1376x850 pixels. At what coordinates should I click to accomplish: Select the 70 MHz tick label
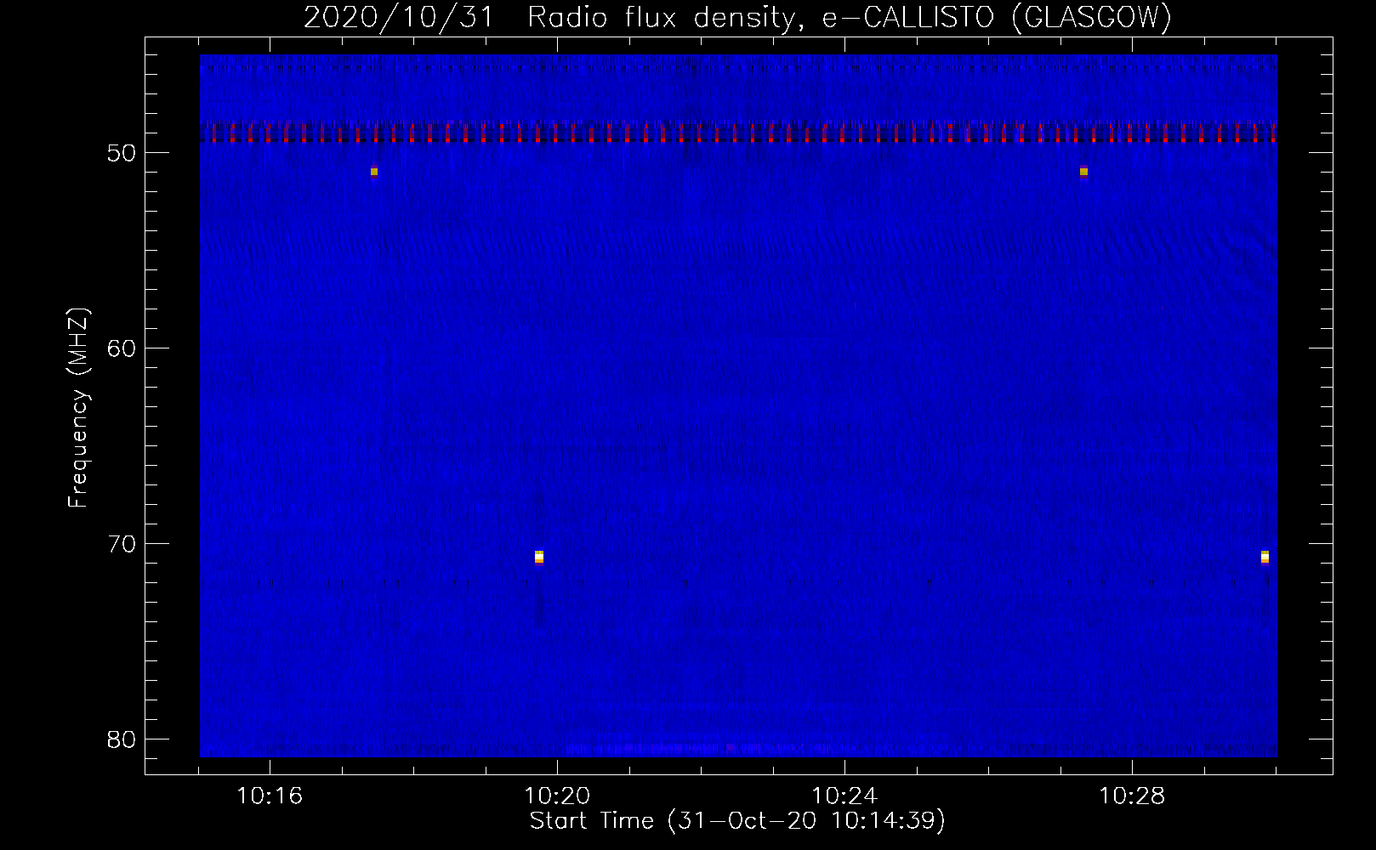122,544
